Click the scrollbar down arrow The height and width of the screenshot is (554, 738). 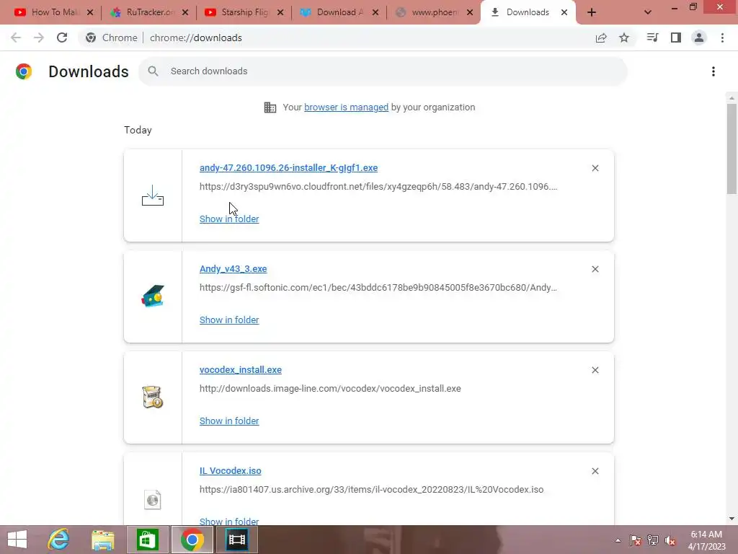(732, 519)
